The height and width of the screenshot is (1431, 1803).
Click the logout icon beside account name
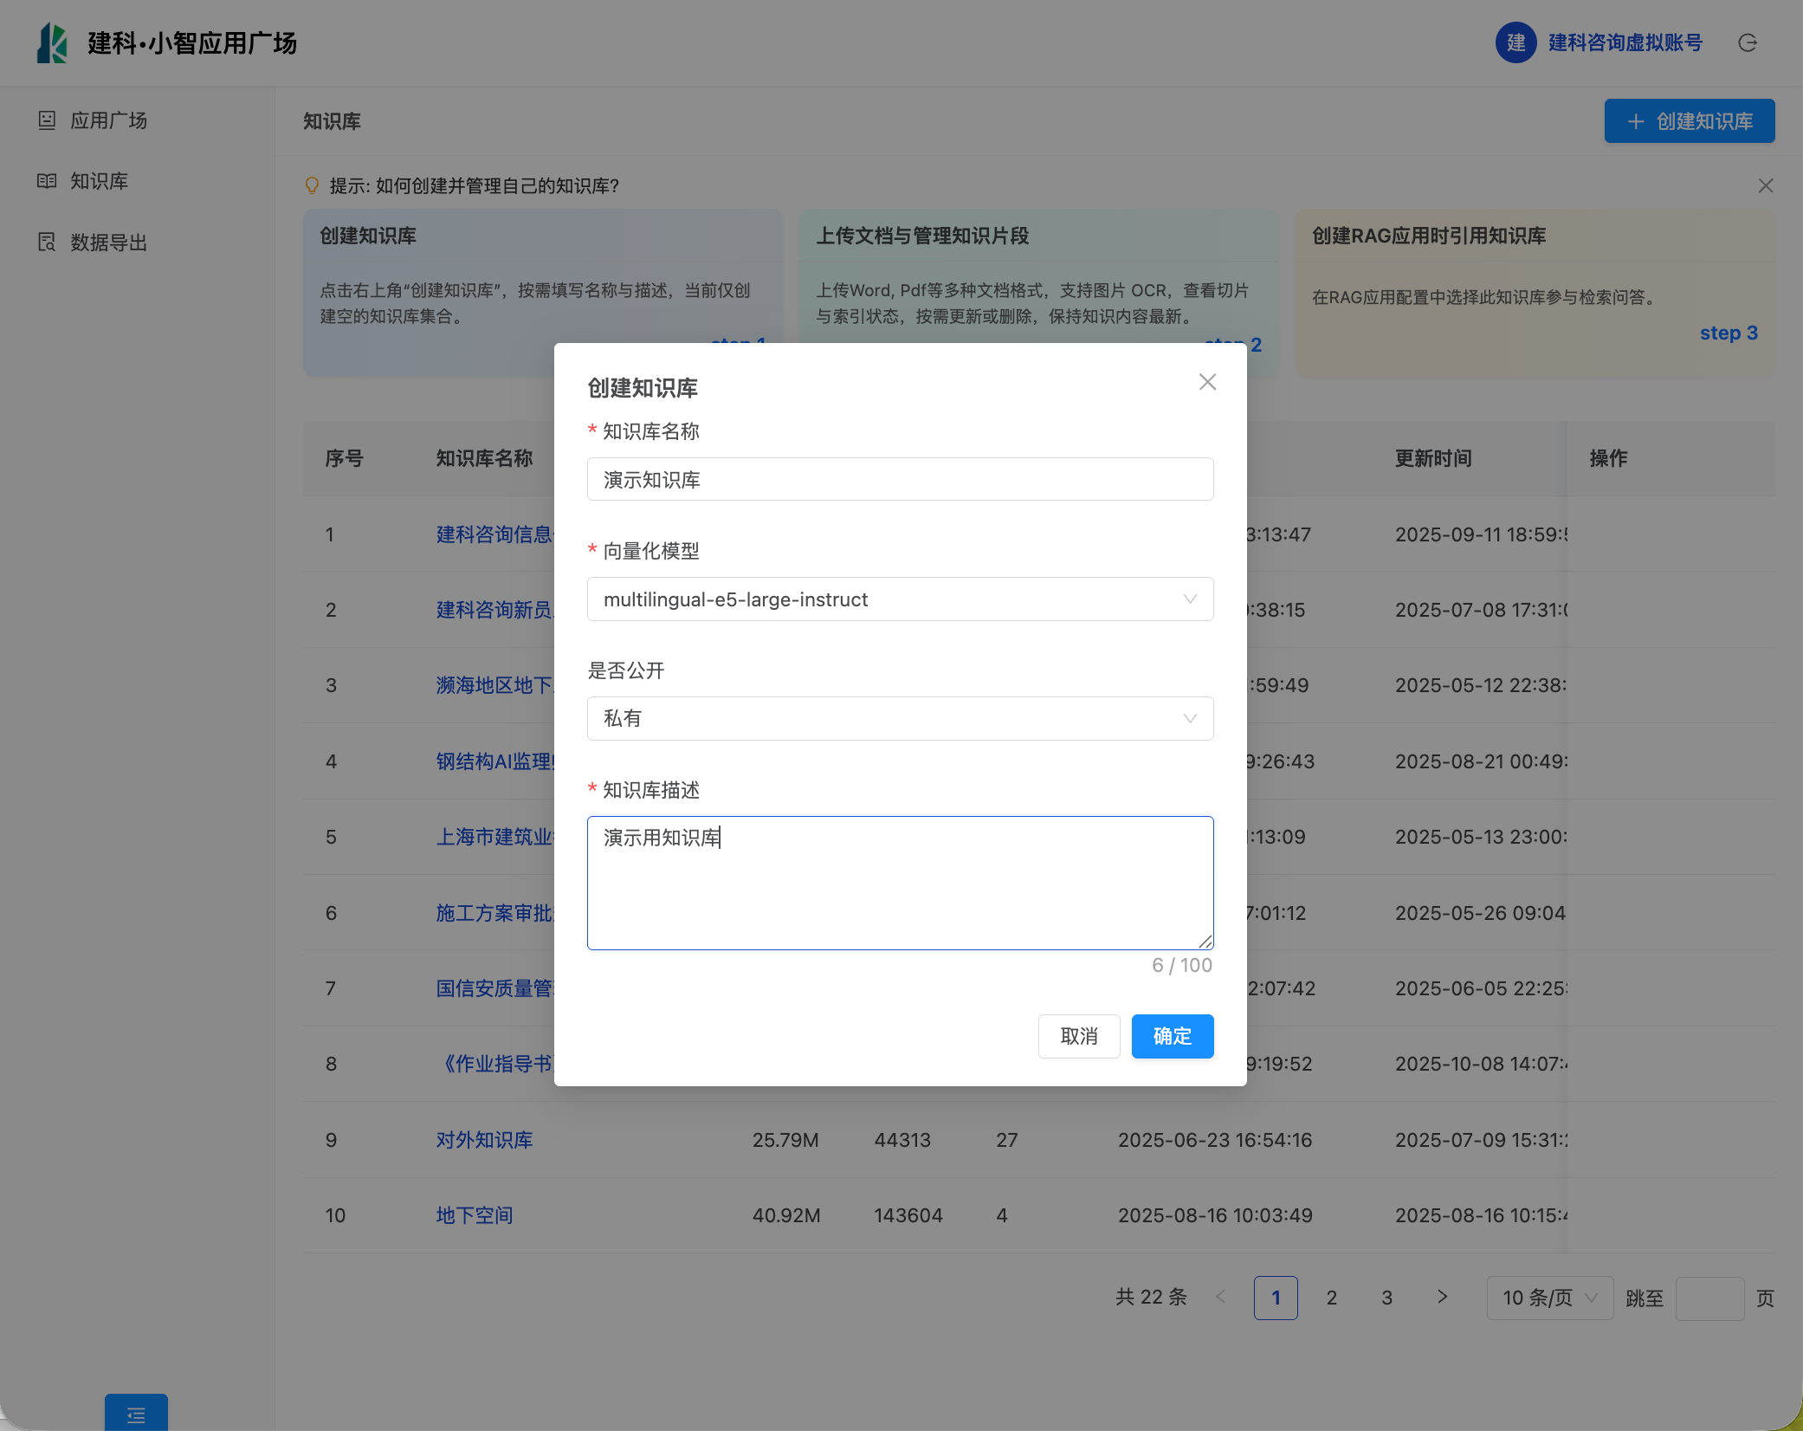[1747, 43]
